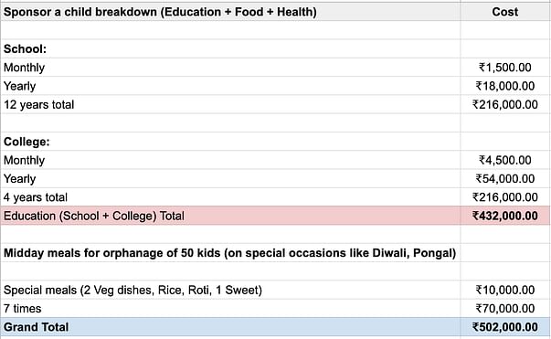The width and height of the screenshot is (551, 339).
Task: Click the Cost column header cell
Action: 505,12
